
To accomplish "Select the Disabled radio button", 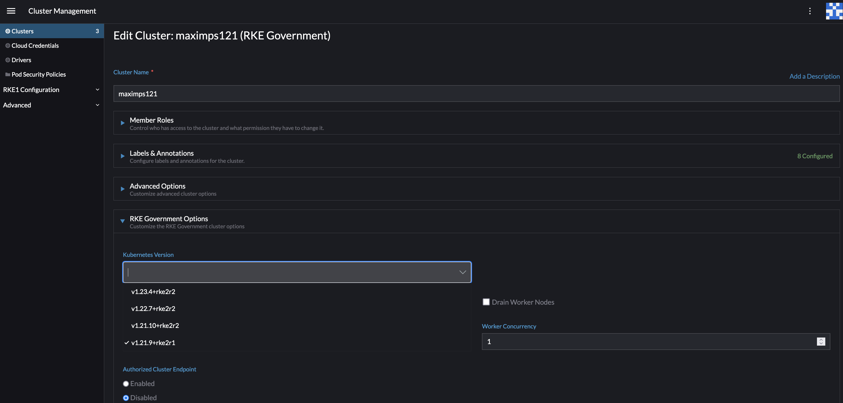I will click(126, 397).
